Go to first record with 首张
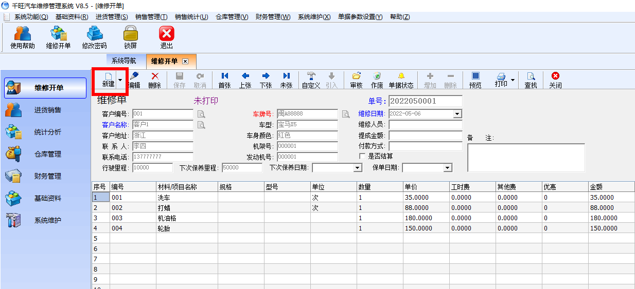 [224, 80]
